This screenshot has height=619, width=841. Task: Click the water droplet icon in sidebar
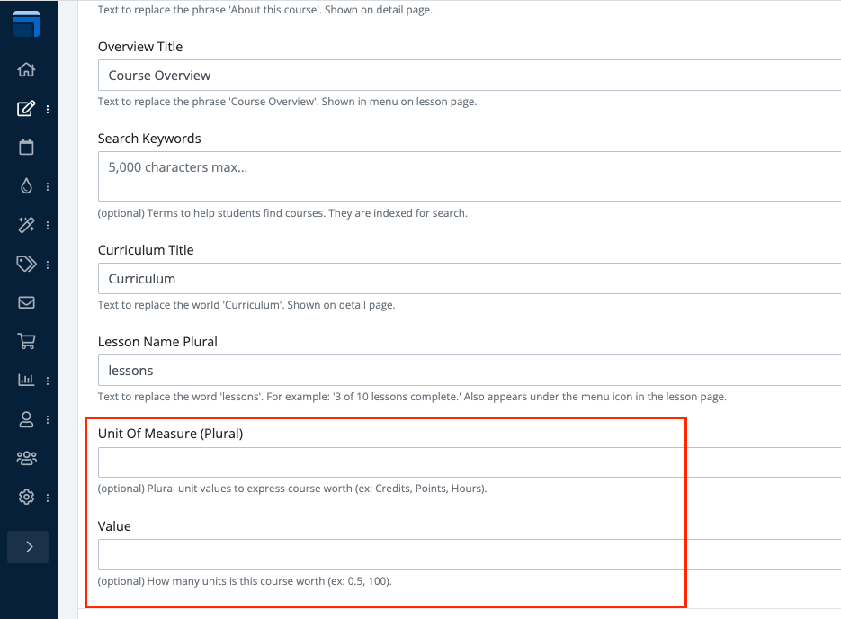[x=26, y=186]
